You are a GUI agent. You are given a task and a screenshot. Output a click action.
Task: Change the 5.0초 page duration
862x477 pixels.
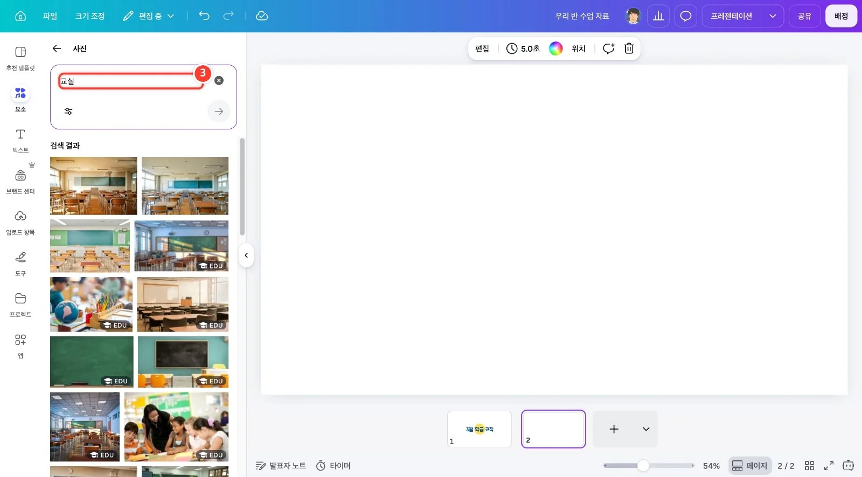(523, 49)
